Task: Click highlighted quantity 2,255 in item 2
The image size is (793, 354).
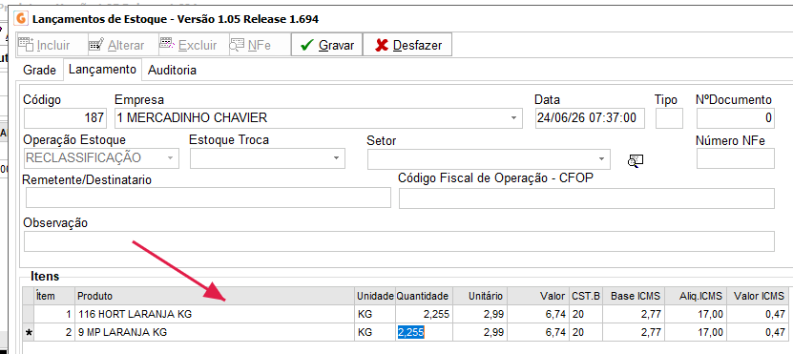Action: [410, 332]
